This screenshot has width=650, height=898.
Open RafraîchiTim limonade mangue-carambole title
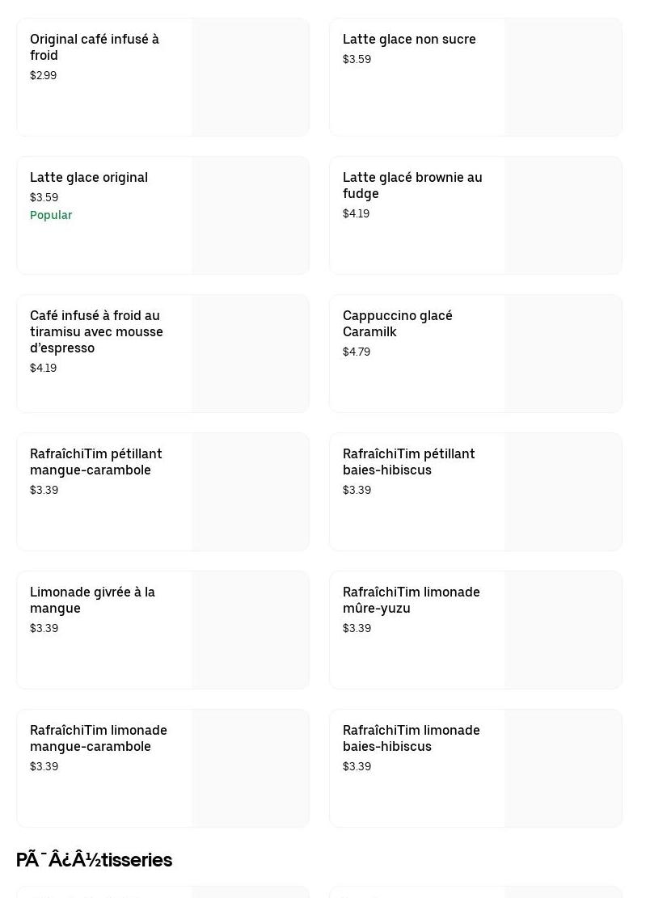pos(99,738)
